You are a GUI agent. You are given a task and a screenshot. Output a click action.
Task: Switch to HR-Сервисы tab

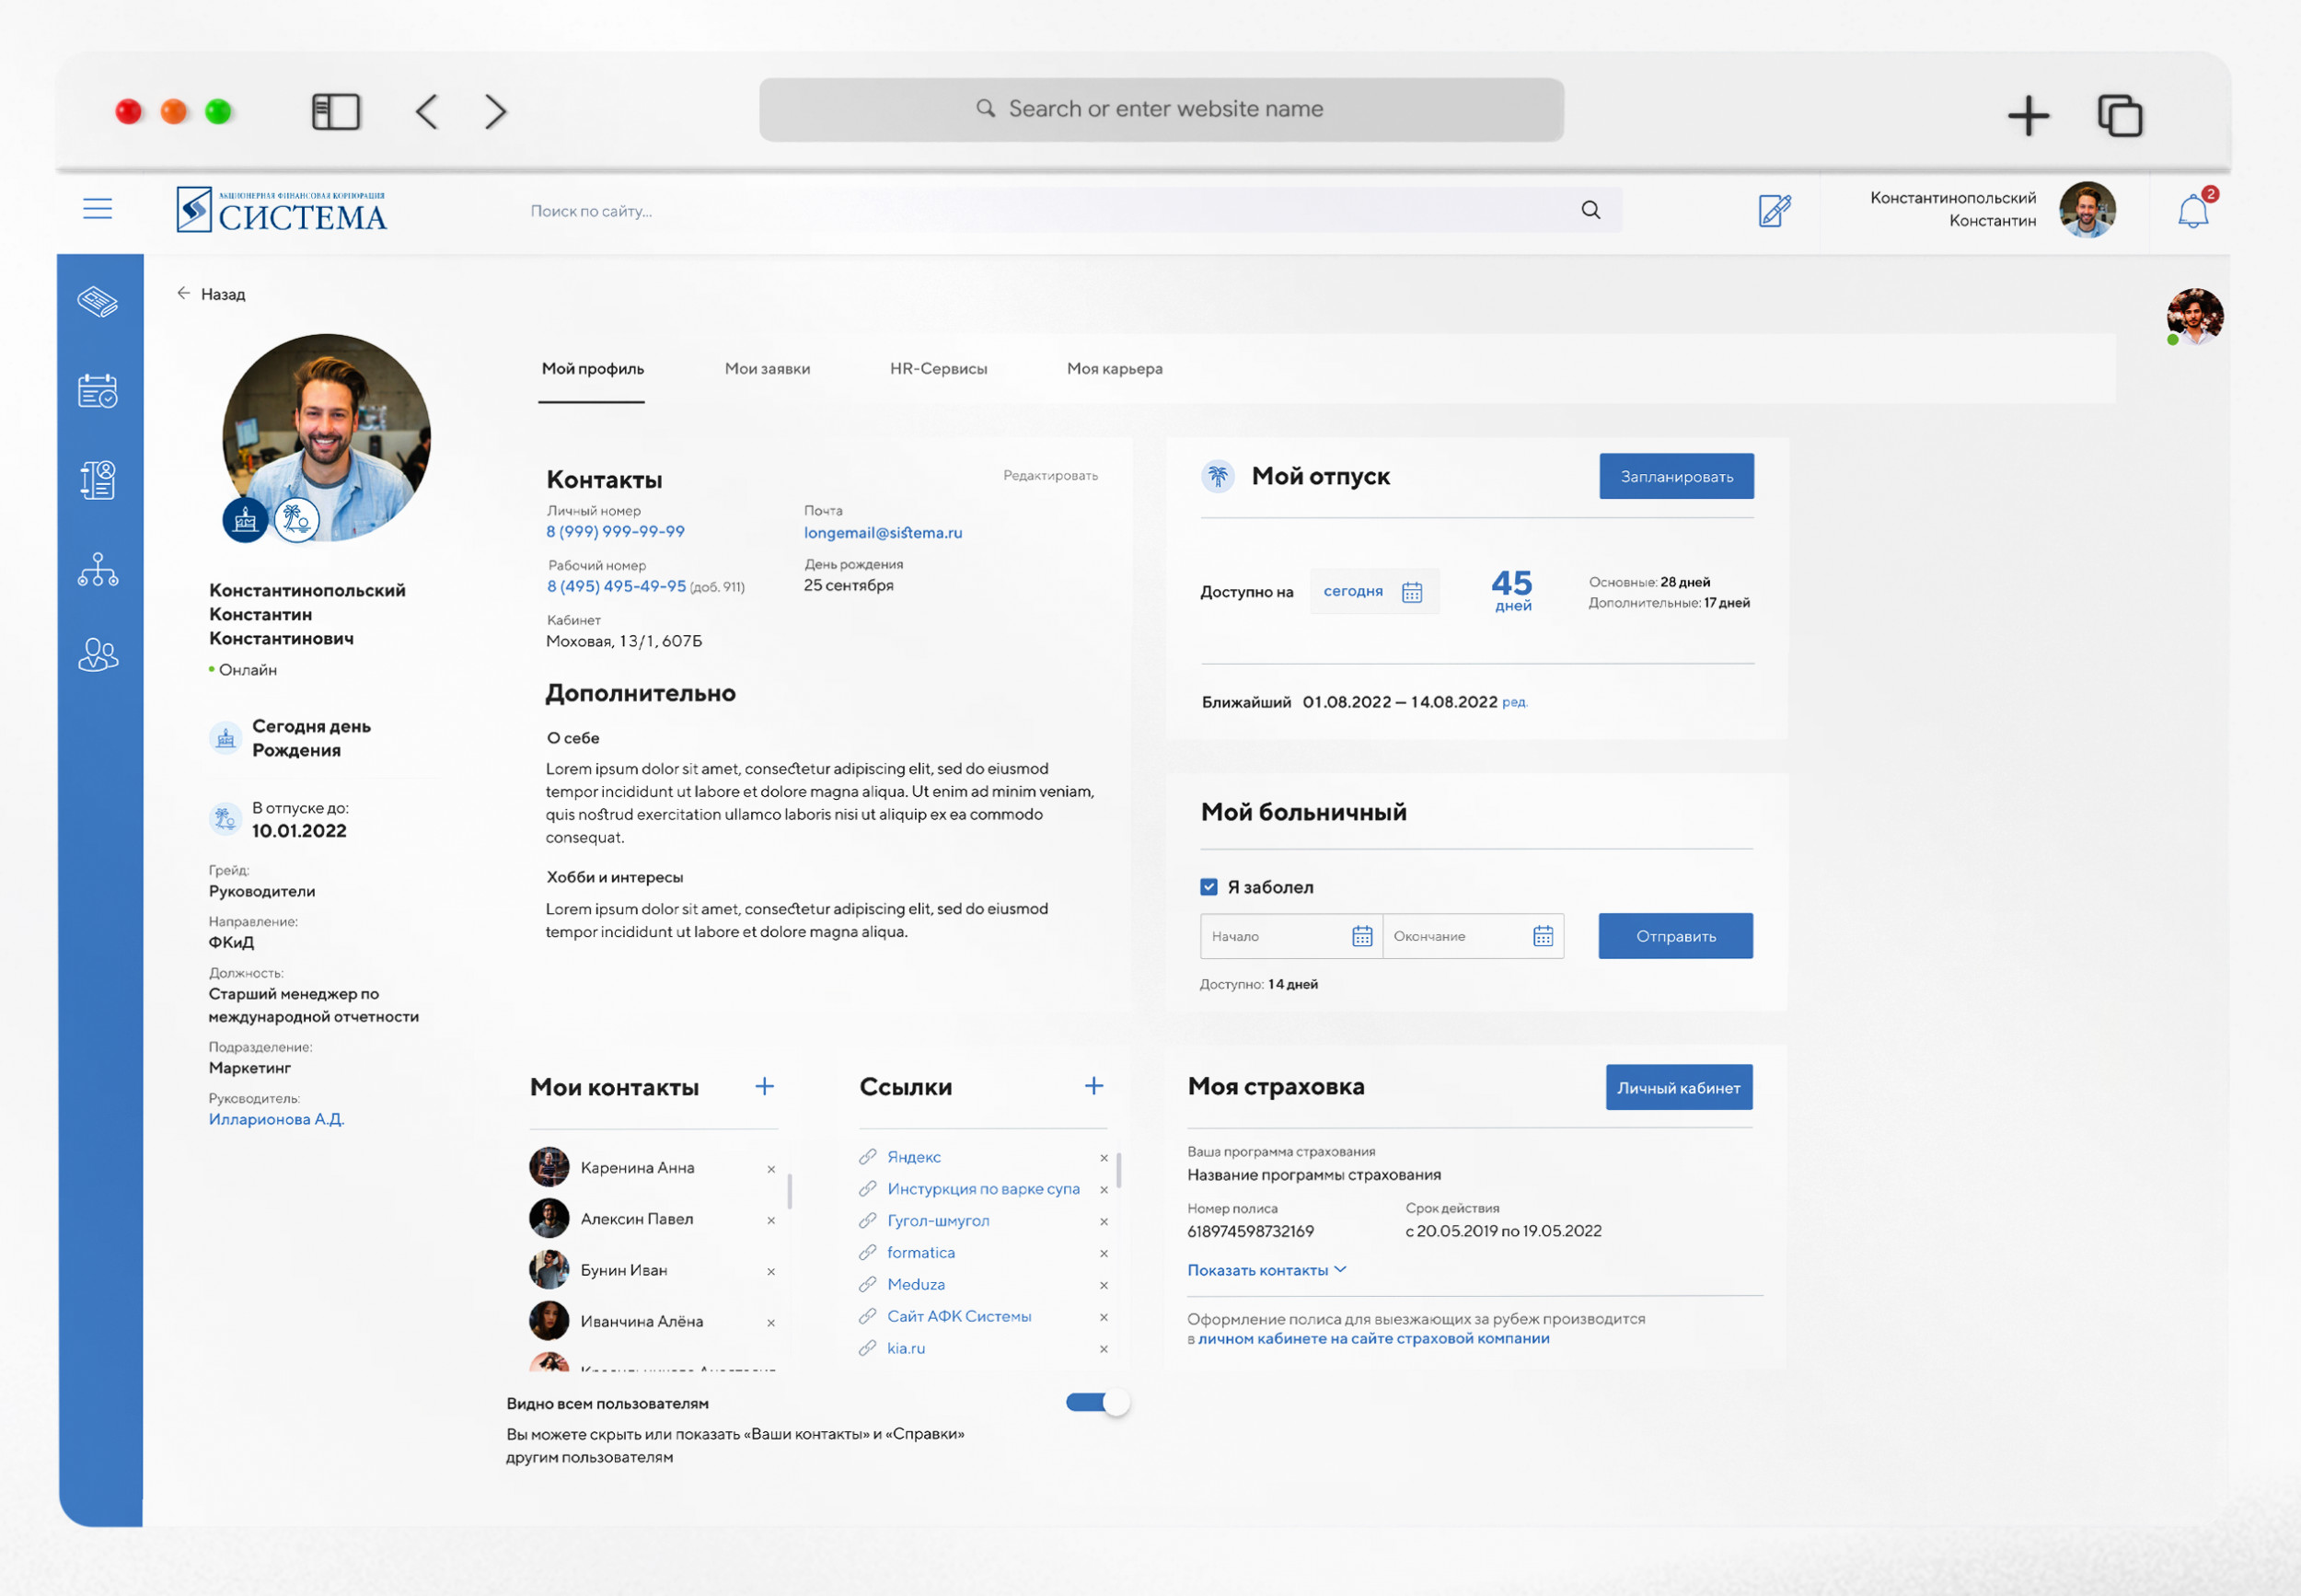point(938,369)
